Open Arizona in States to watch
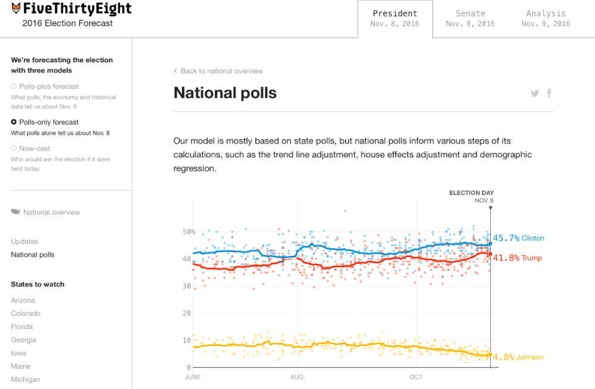Image resolution: width=595 pixels, height=389 pixels. (23, 301)
